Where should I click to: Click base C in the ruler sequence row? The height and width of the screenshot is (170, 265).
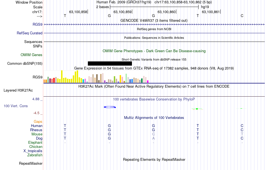pos(242,16)
